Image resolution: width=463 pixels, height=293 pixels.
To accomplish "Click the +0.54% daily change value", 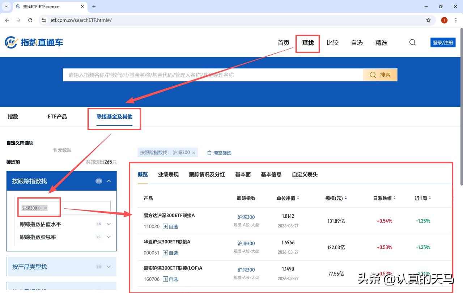I will pos(385,221).
